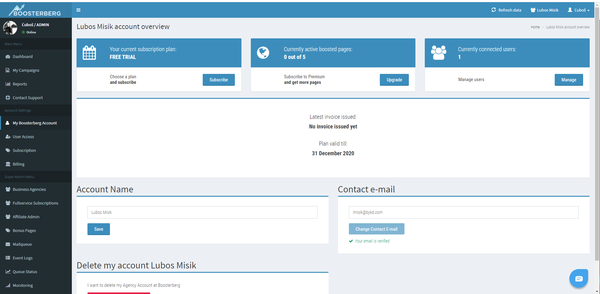Image resolution: width=600 pixels, height=294 pixels.
Task: Open the Reports menu item
Action: (36, 84)
